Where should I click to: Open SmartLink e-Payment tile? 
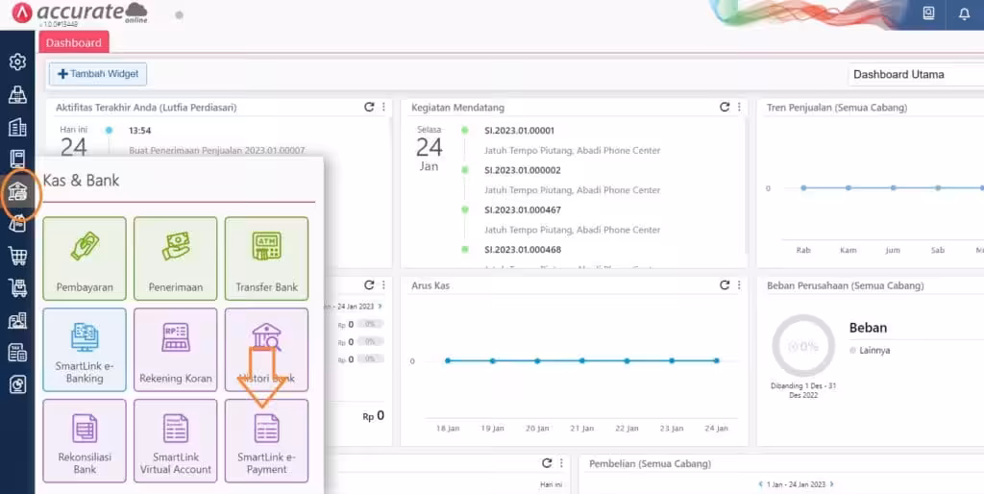pos(267,440)
